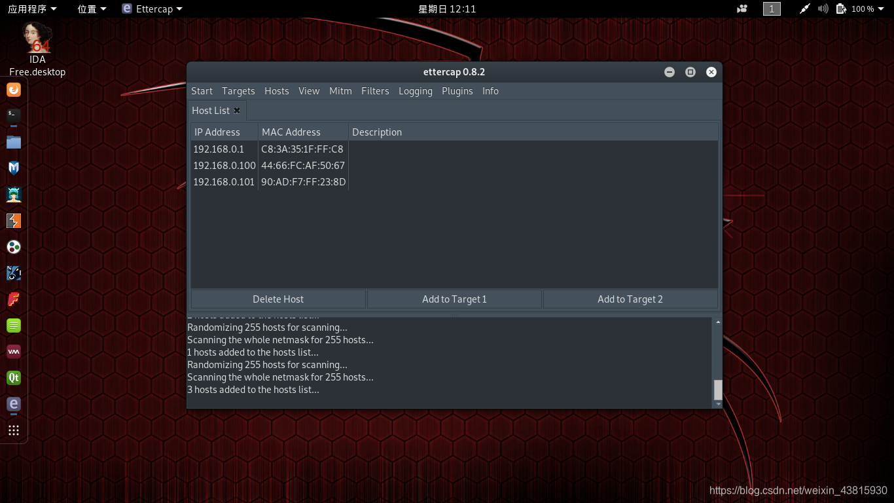Click log line '3 hosts added to the hosts list...'
The width and height of the screenshot is (894, 503).
click(x=253, y=390)
